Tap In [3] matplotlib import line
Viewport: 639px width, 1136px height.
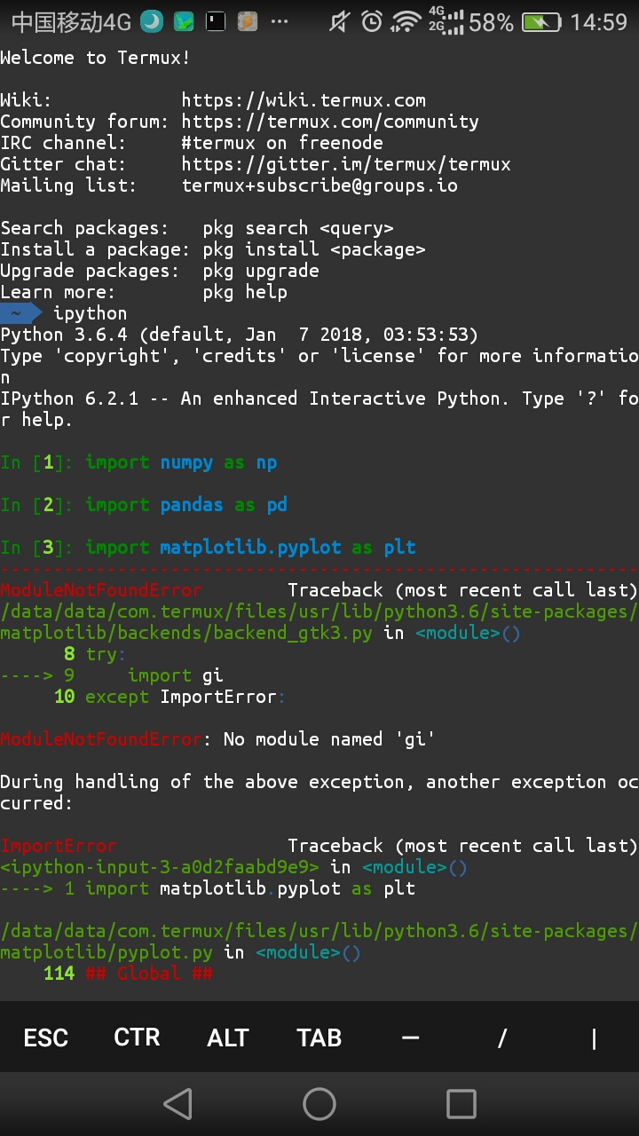pyautogui.click(x=208, y=548)
